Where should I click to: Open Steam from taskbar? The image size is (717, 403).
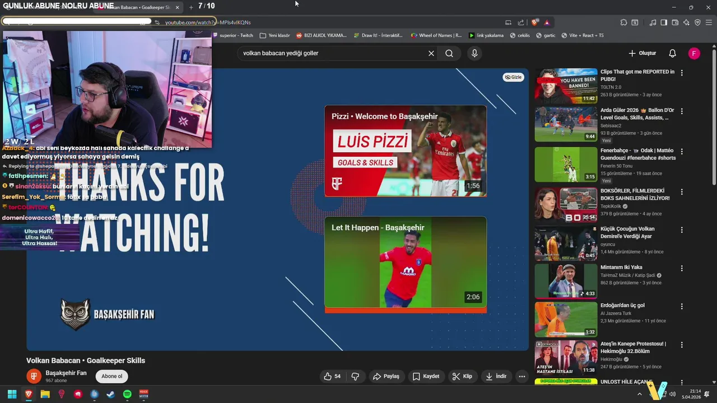point(111,394)
